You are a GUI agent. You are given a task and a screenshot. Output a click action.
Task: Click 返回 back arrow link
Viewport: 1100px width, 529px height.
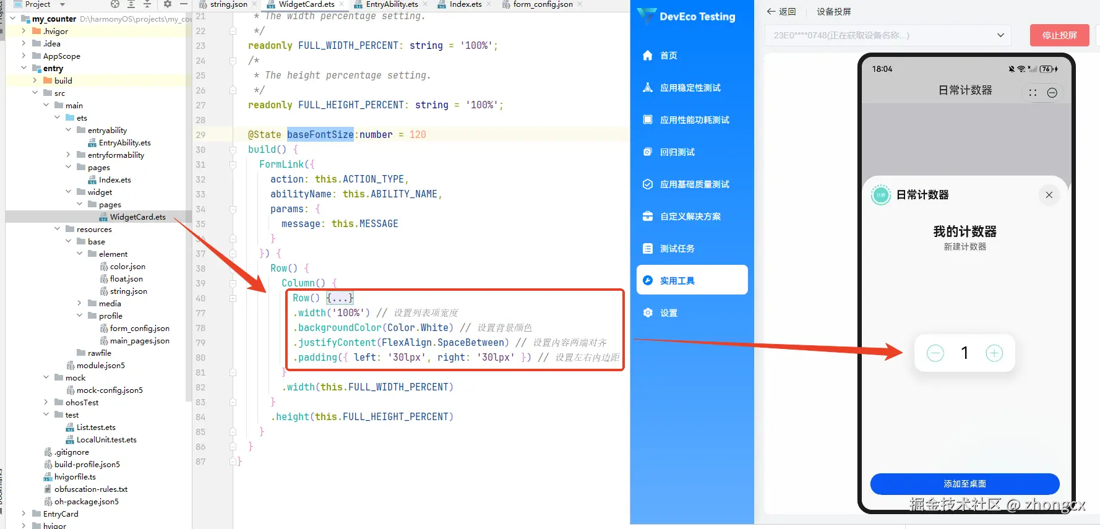(x=781, y=11)
